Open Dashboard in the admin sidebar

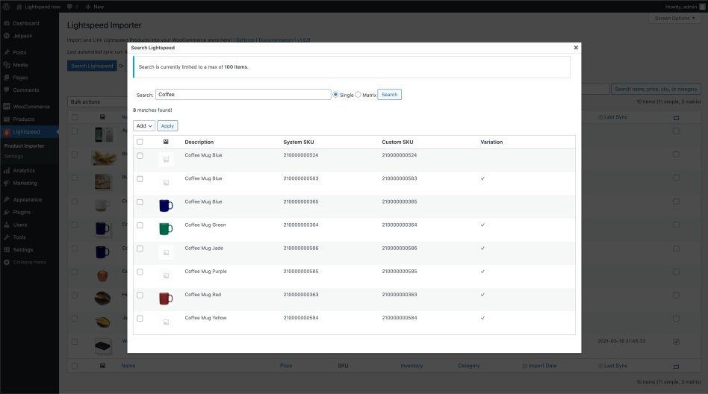[x=25, y=23]
